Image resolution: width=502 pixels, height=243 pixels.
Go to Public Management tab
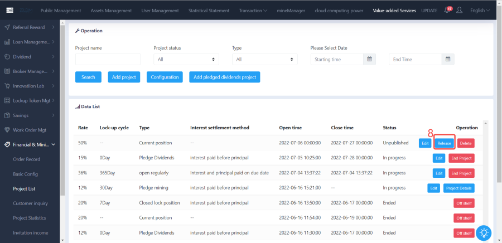tap(61, 11)
